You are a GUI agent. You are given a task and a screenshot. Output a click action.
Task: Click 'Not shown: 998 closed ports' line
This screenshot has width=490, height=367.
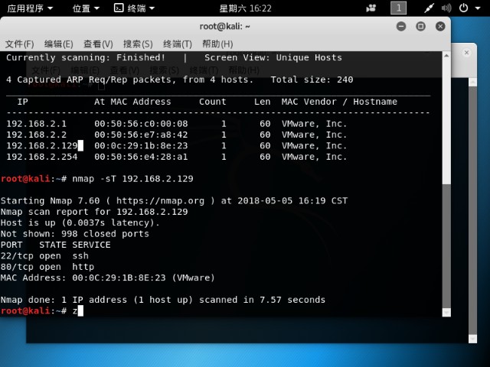pos(75,234)
